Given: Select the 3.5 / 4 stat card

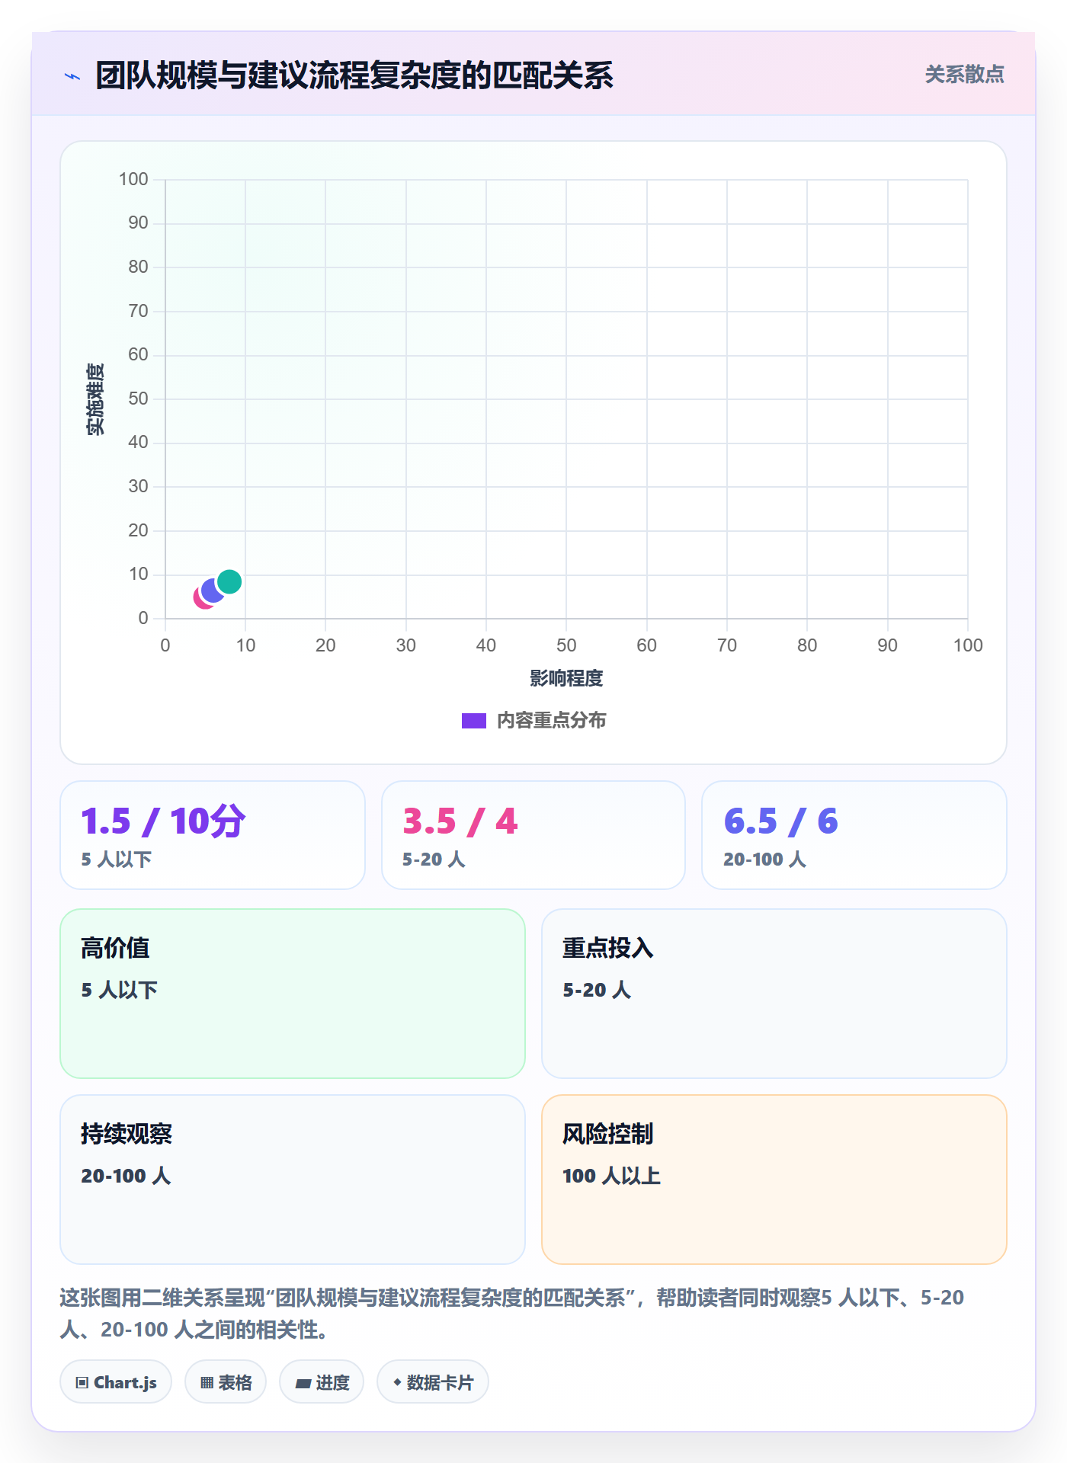Looking at the screenshot, I should (x=533, y=835).
